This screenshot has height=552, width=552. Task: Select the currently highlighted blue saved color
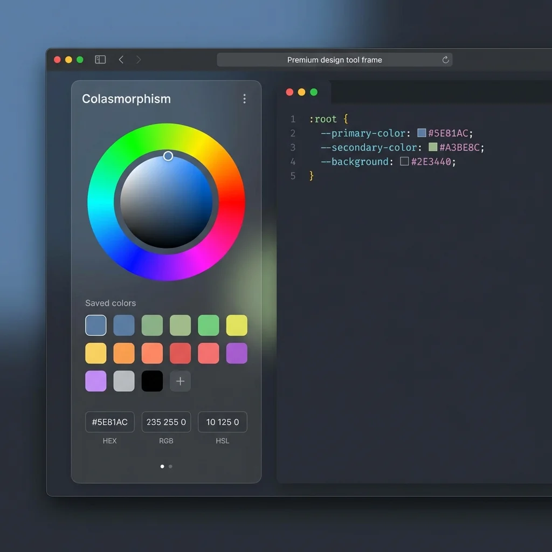[95, 325]
